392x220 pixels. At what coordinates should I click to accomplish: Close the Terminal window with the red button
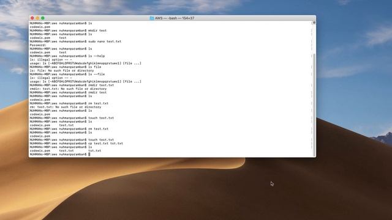pyautogui.click(x=32, y=18)
